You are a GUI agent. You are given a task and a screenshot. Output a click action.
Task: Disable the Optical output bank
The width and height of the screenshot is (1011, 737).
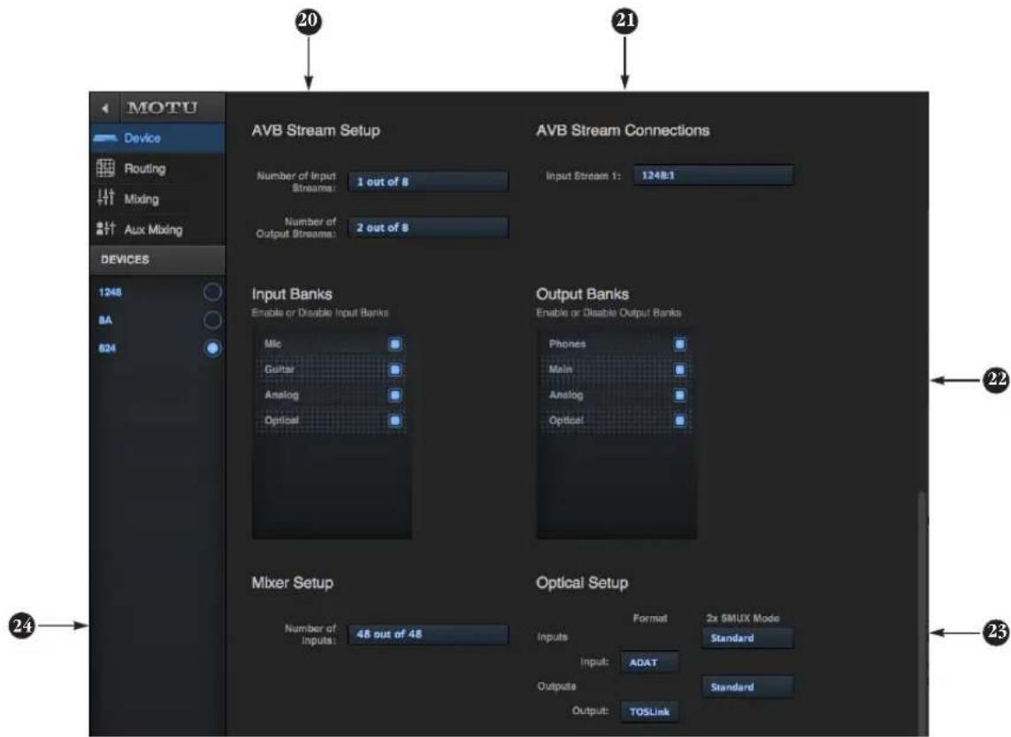tap(679, 421)
